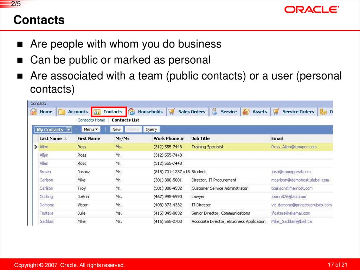Expand the Menu dropdown
The width and height of the screenshot is (360, 270).
point(91,130)
